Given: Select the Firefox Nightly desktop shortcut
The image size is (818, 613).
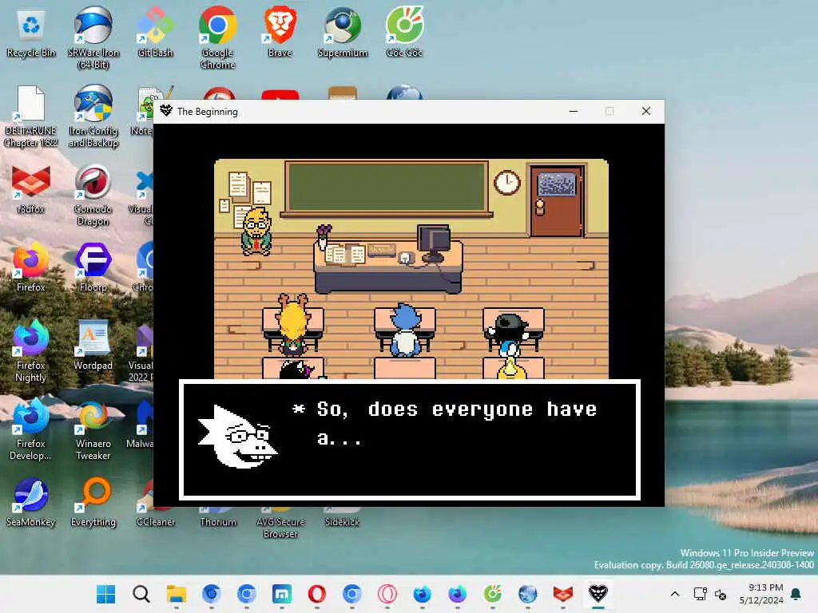Looking at the screenshot, I should coord(31,351).
